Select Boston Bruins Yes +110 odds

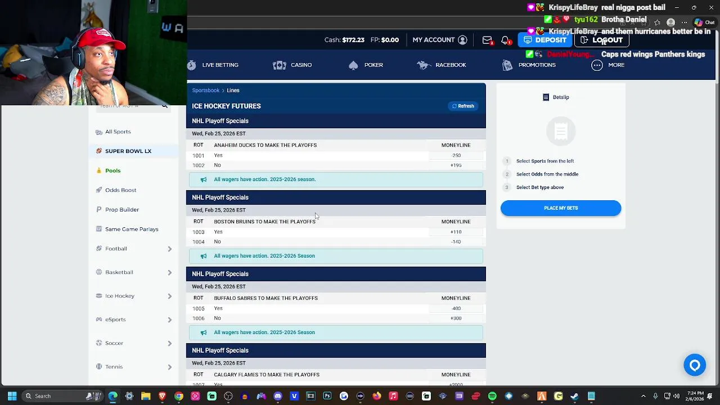[456, 232]
